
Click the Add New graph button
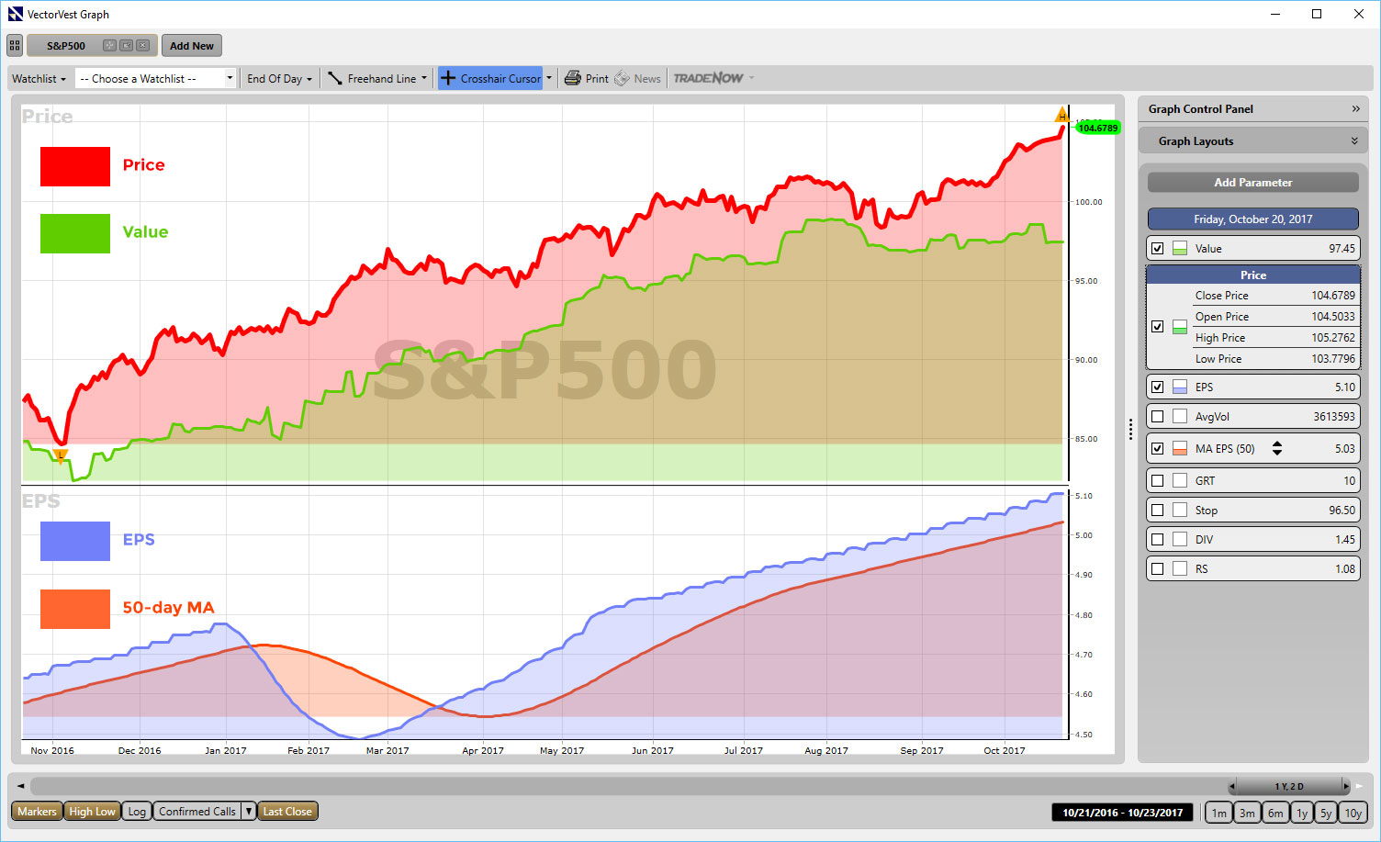pyautogui.click(x=191, y=46)
